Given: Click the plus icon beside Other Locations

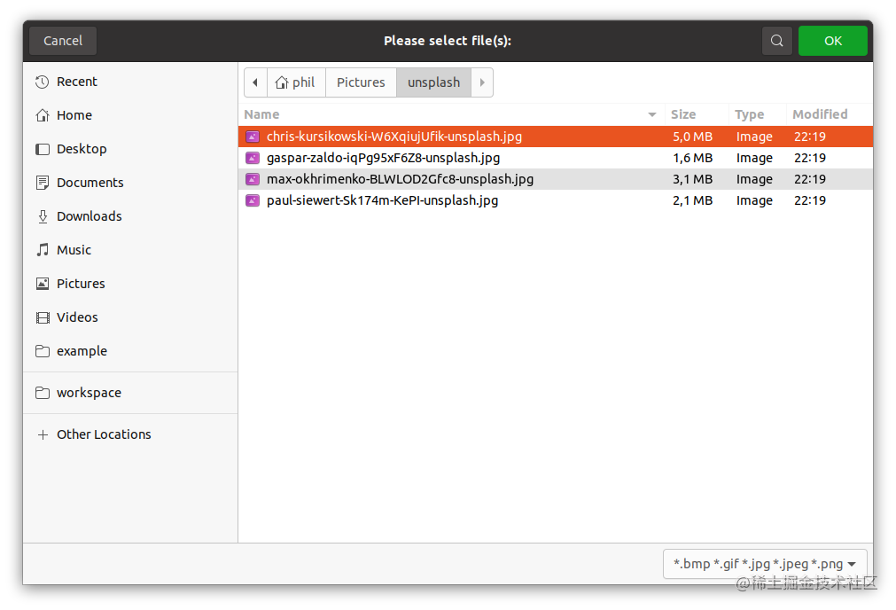Looking at the screenshot, I should tap(43, 434).
